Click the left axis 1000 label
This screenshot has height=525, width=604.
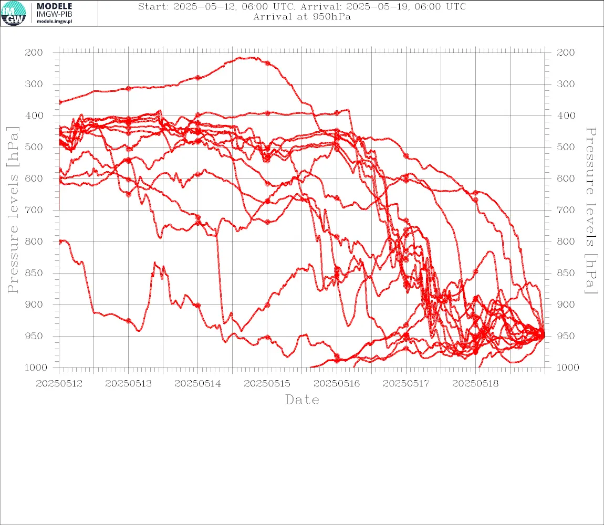coord(36,367)
